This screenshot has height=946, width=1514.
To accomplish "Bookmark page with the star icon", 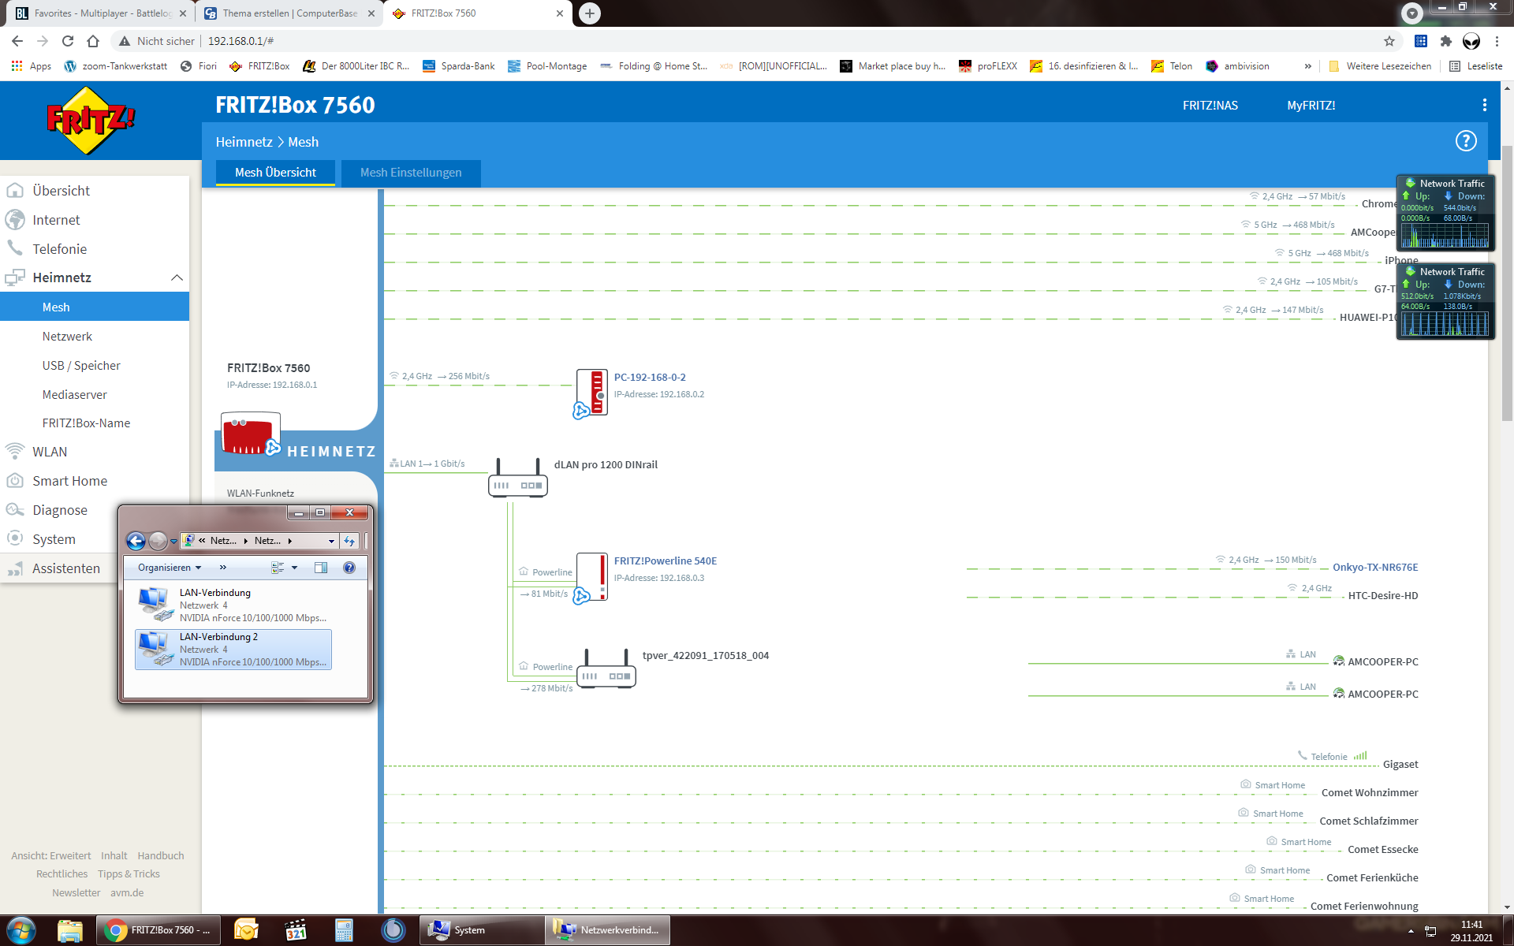I will click(x=1389, y=41).
